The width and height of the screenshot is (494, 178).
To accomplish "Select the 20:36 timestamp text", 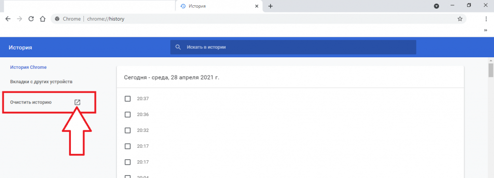I will (x=143, y=114).
